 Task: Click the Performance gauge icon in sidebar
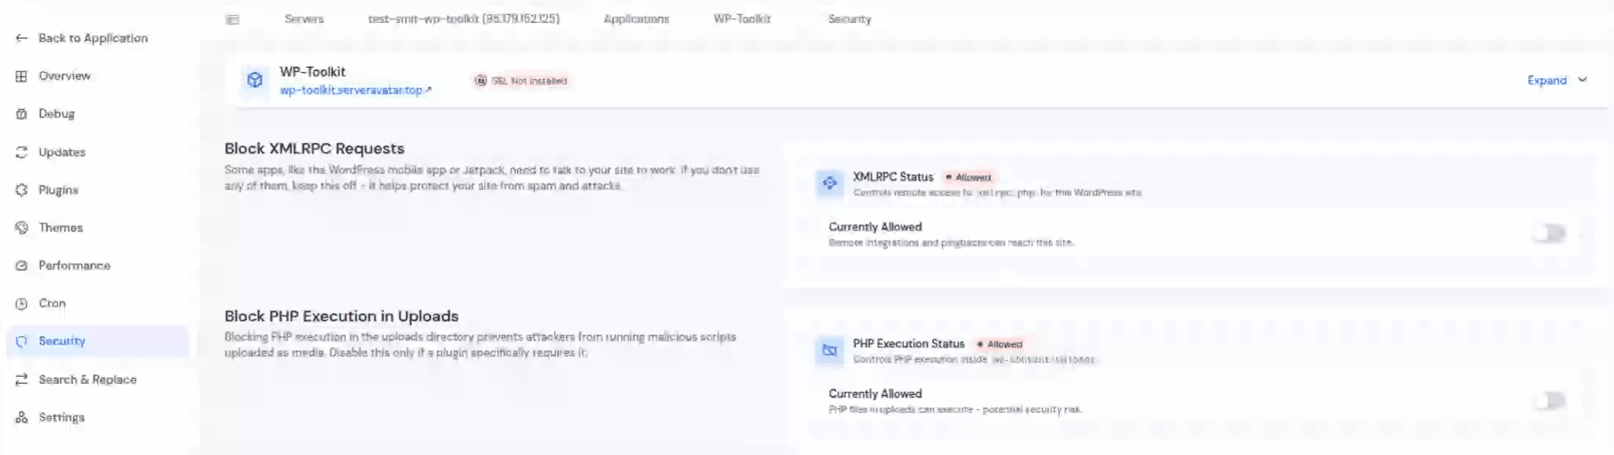(x=21, y=265)
